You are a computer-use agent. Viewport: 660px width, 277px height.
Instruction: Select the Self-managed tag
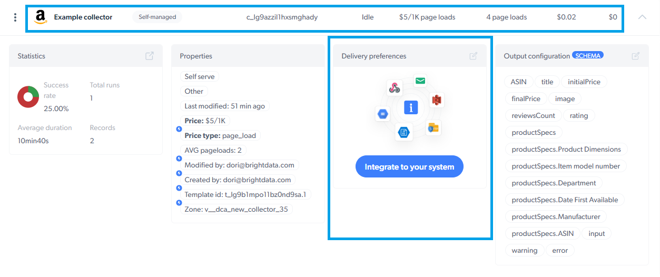click(157, 17)
